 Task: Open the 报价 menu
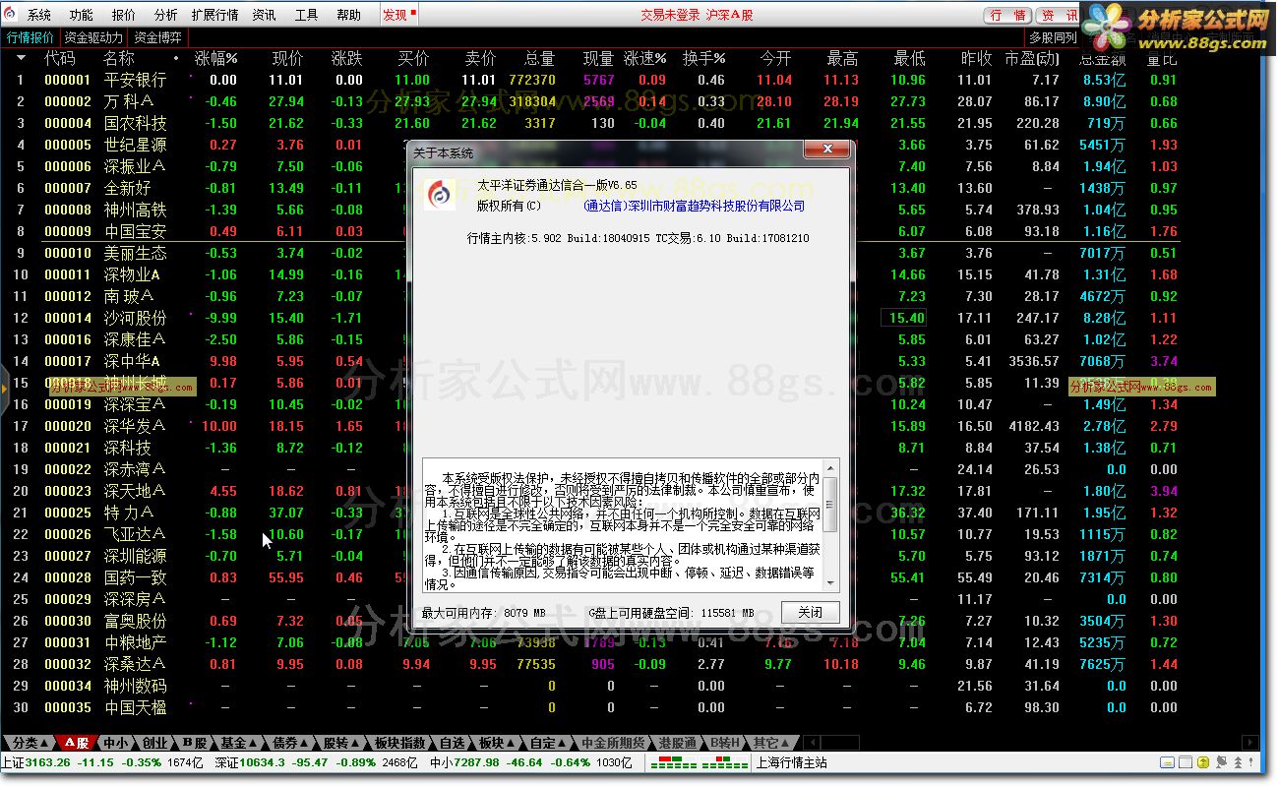pyautogui.click(x=124, y=15)
